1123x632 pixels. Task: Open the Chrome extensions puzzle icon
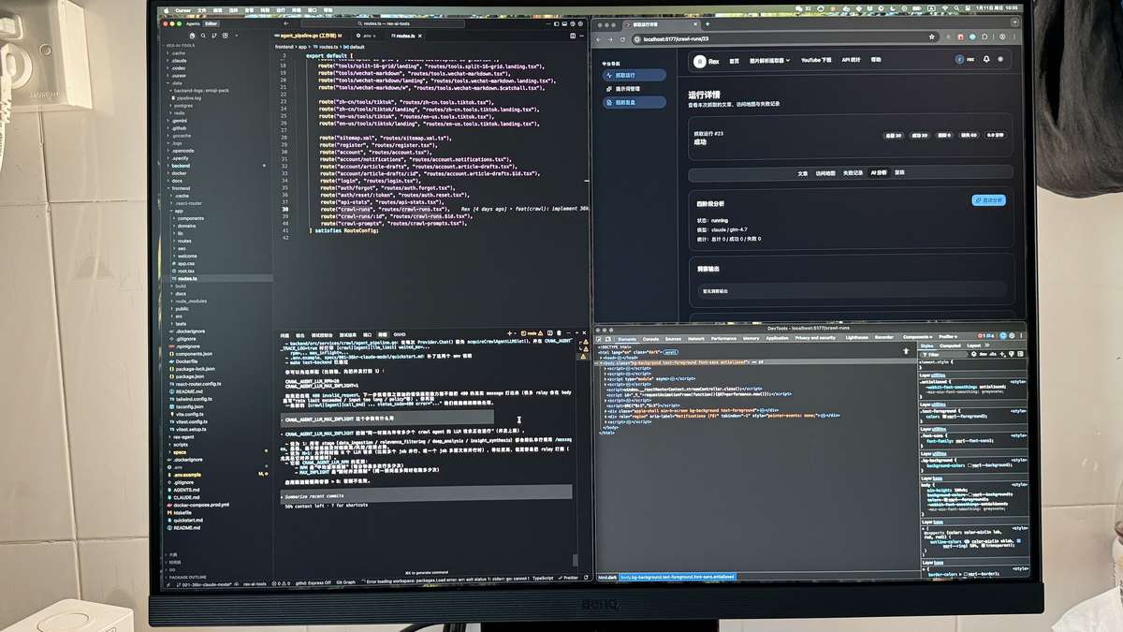click(x=984, y=38)
